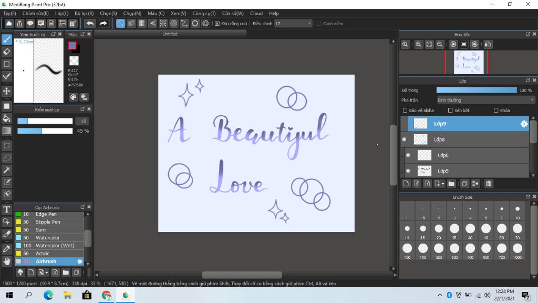Open File Explorer from taskbar
Screen dimensions: 538x303
tap(68, 295)
